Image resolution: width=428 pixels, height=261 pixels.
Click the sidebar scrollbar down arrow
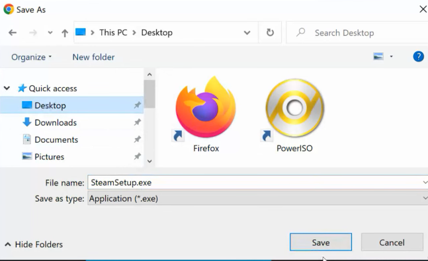[x=150, y=161]
